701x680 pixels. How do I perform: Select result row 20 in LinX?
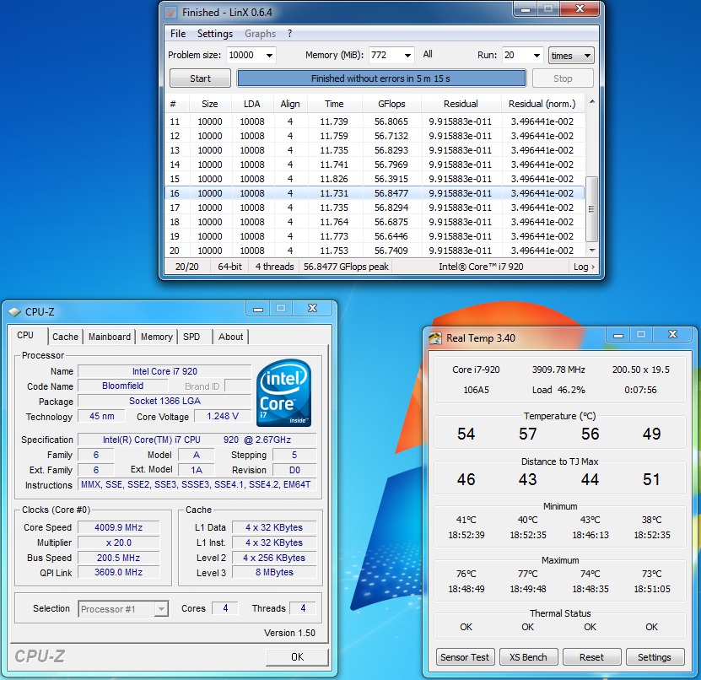tap(375, 251)
